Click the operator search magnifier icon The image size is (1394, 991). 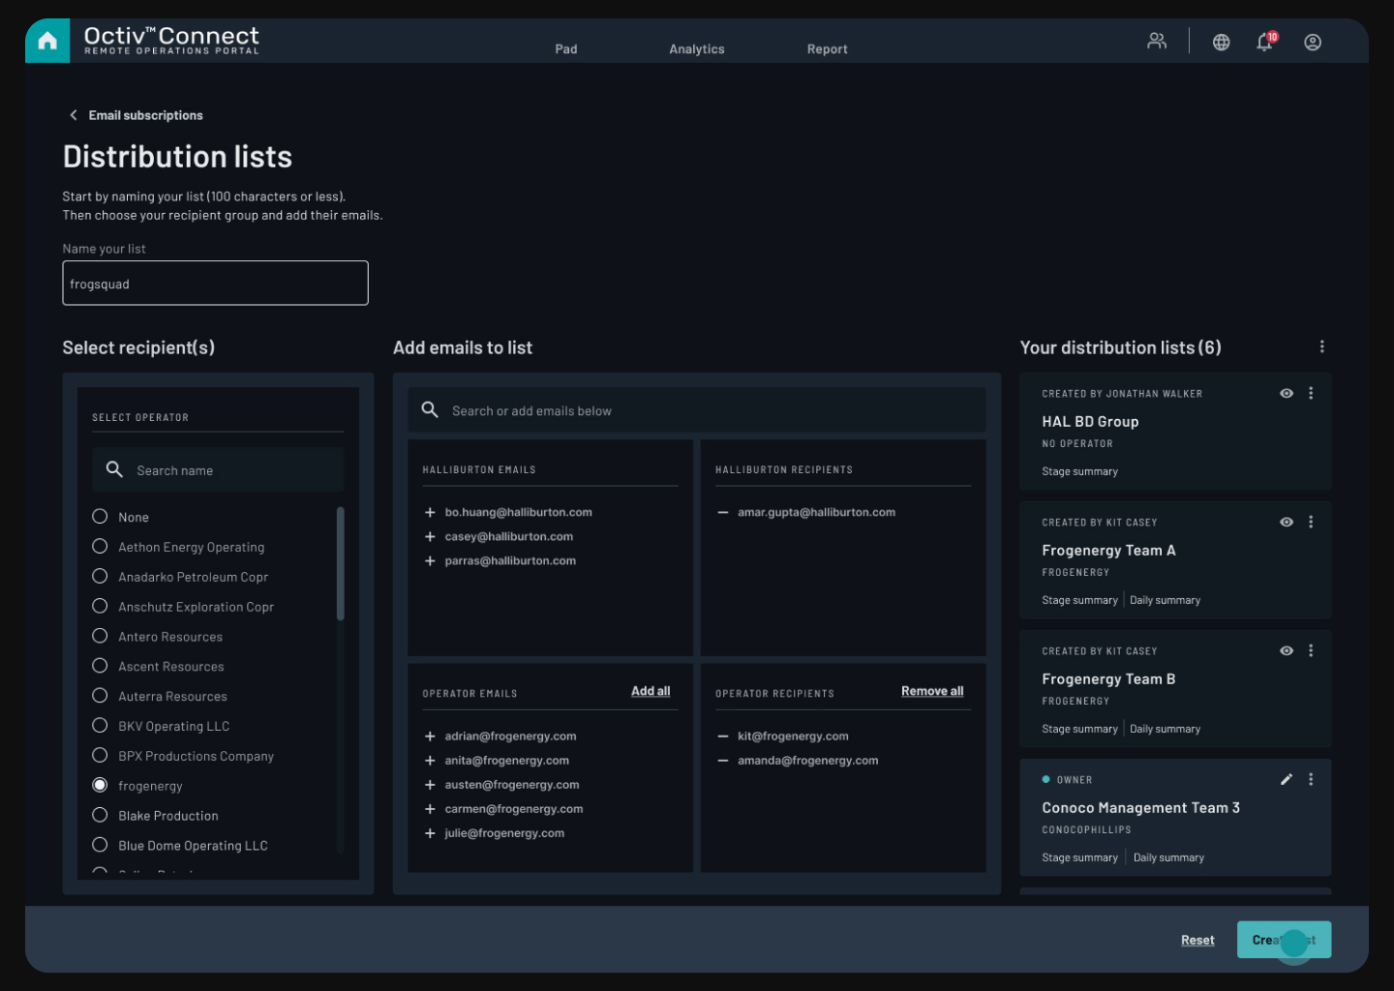click(x=114, y=469)
